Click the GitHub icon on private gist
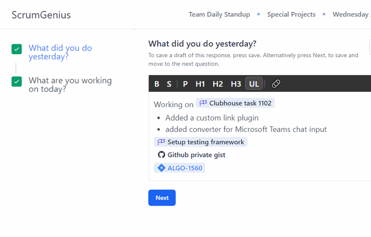The height and width of the screenshot is (237, 371). pyautogui.click(x=161, y=155)
